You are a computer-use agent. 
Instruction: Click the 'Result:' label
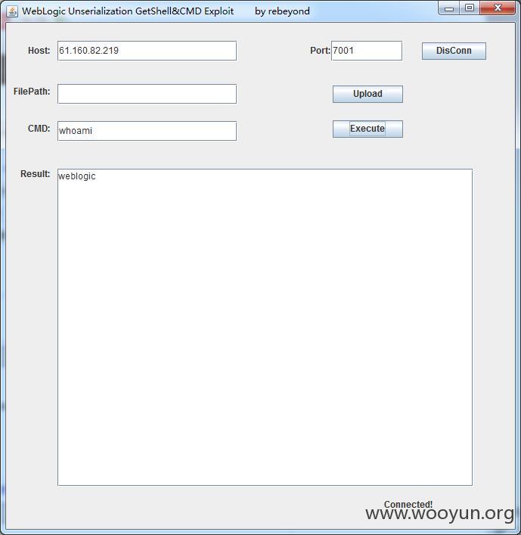tap(35, 174)
